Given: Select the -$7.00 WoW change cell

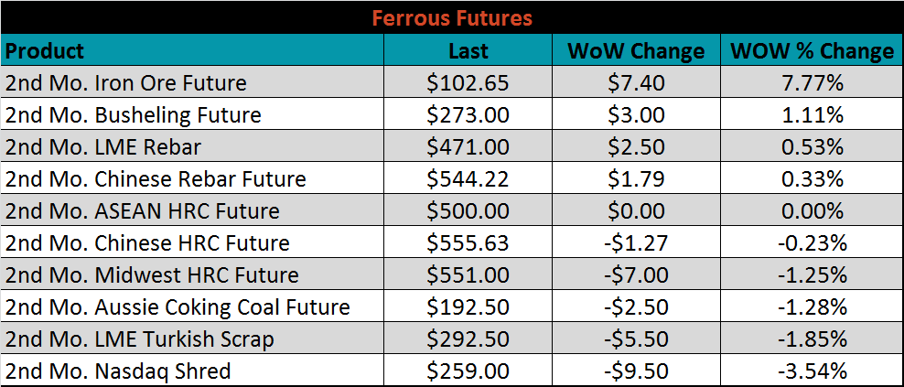Looking at the screenshot, I should [x=636, y=275].
